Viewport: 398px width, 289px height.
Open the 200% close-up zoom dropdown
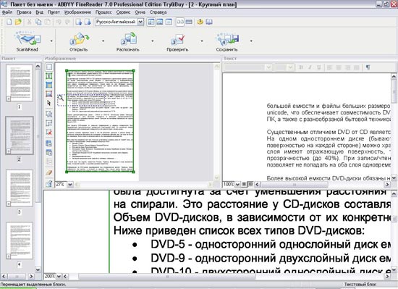59,276
